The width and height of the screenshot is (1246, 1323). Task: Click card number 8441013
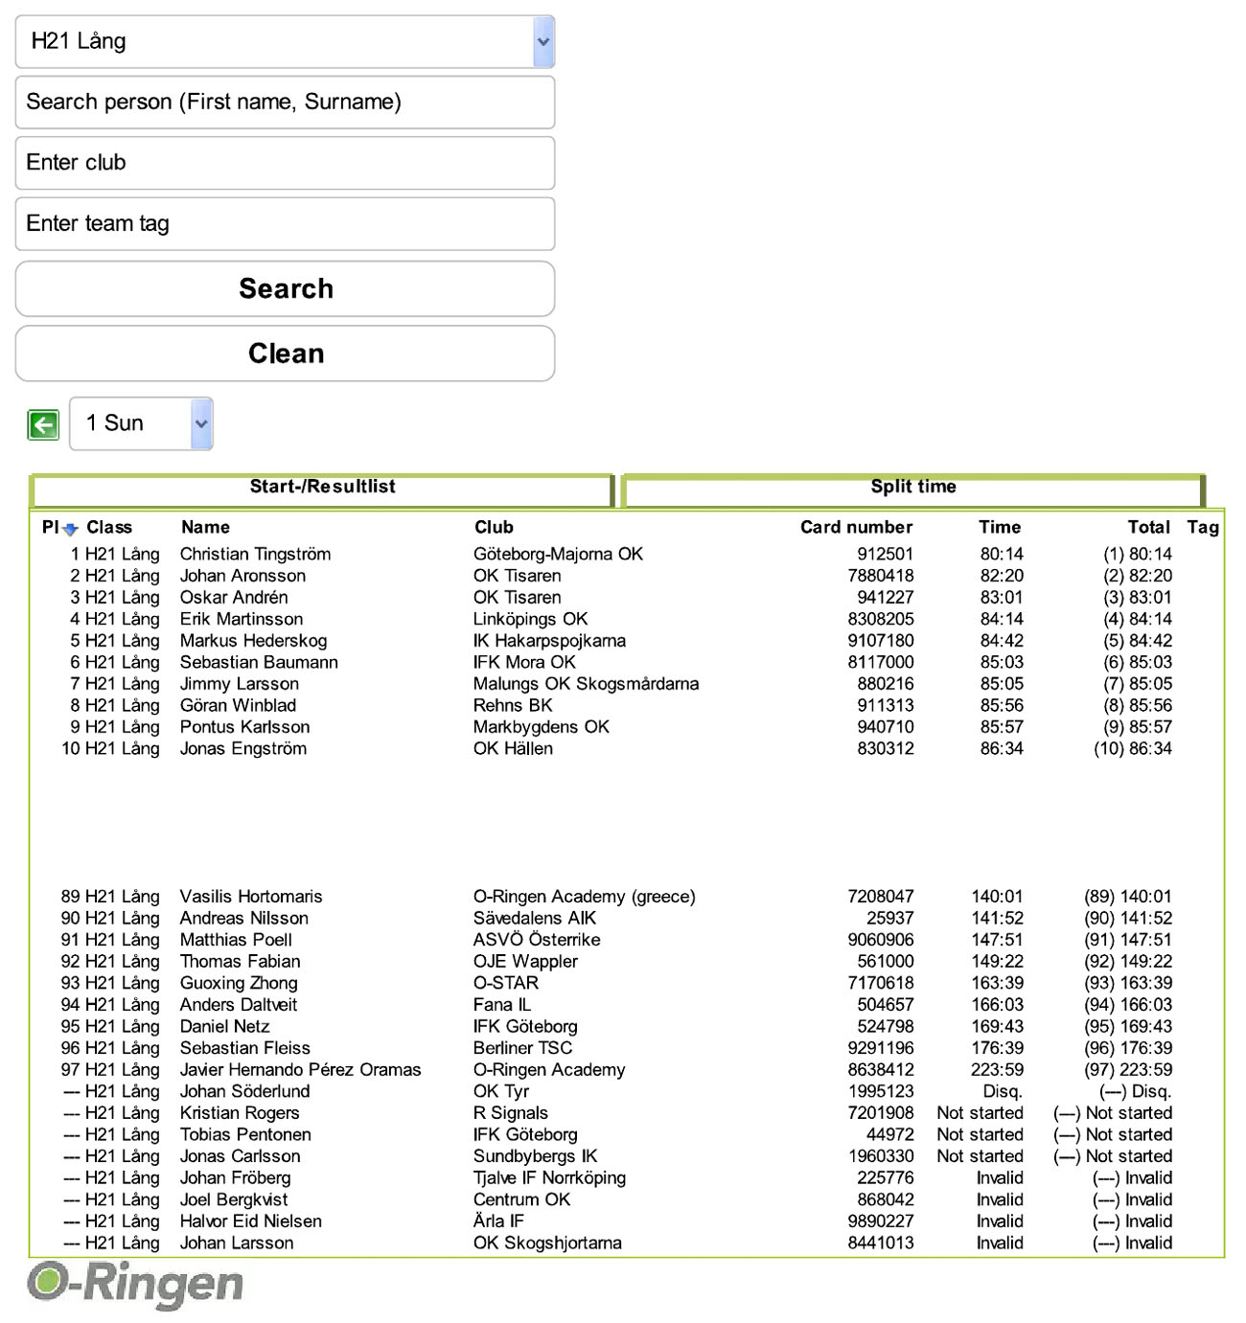point(881,1243)
